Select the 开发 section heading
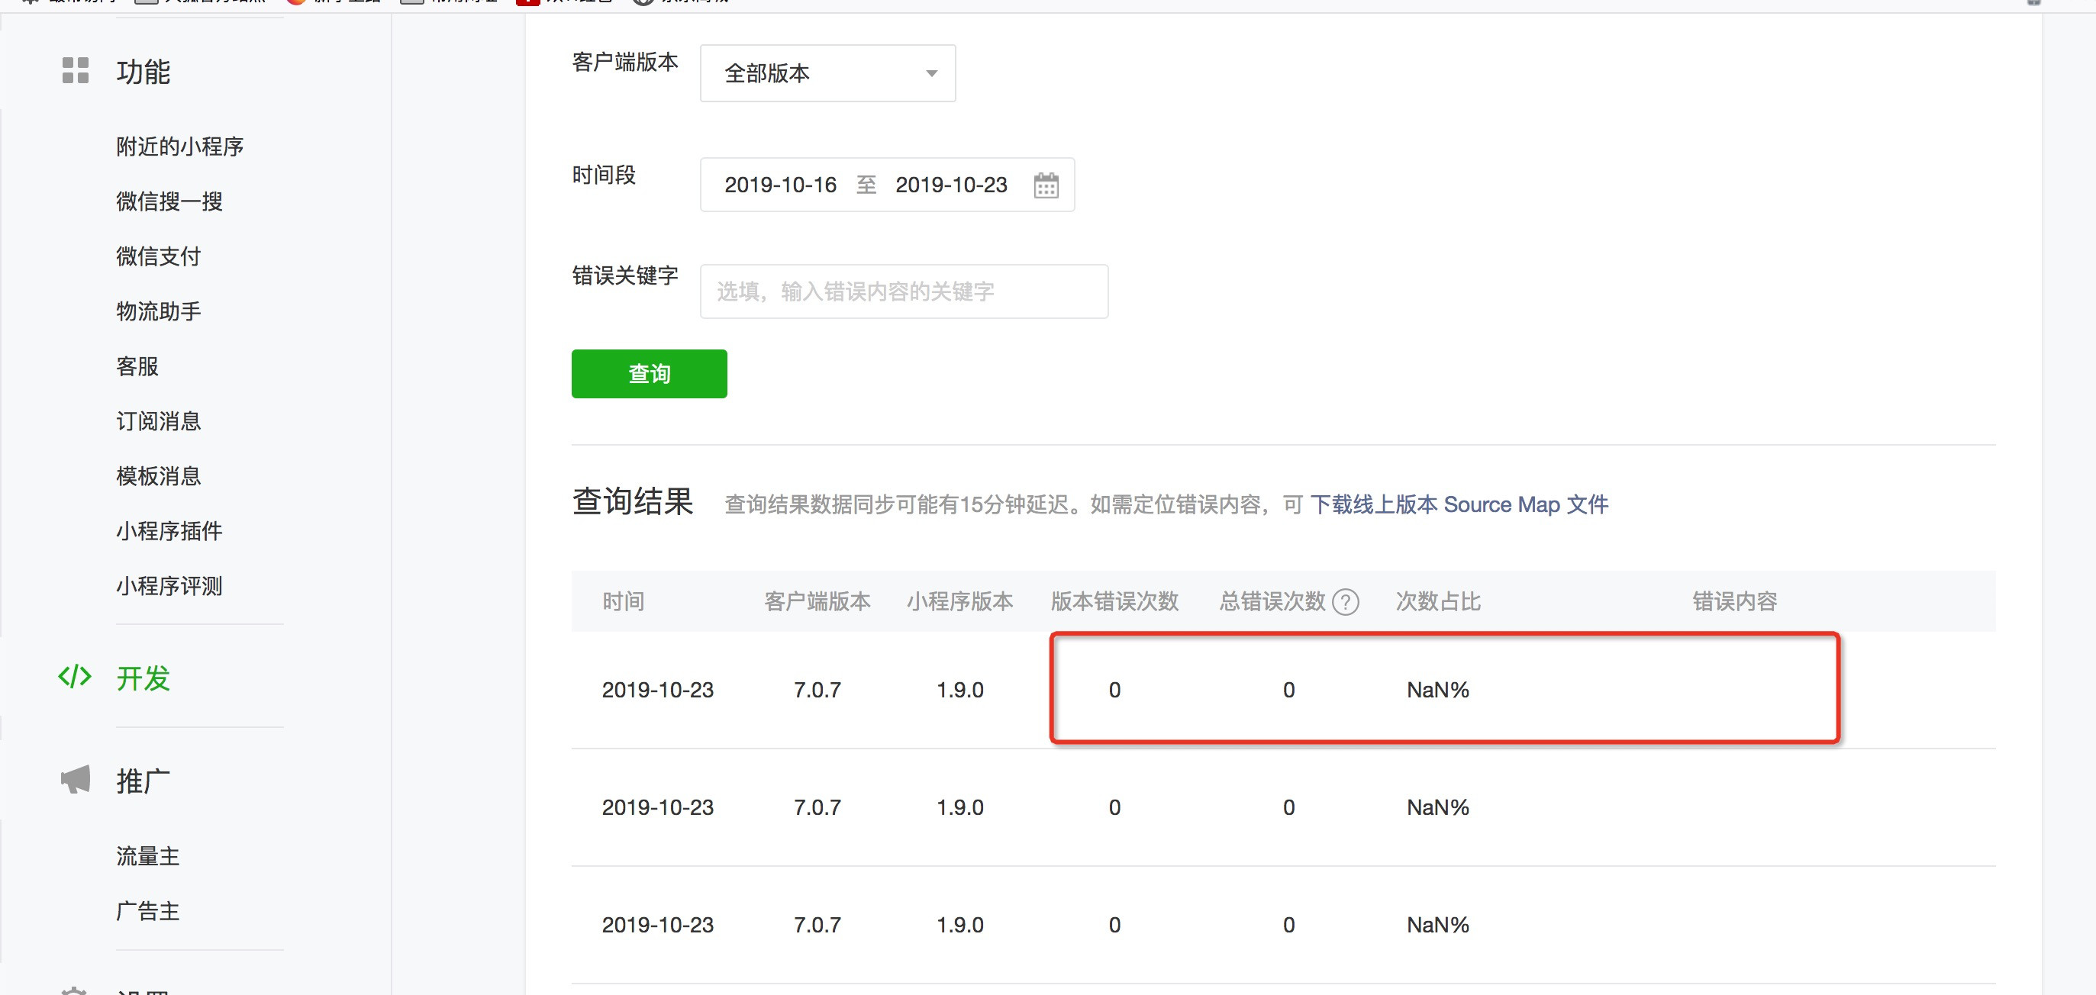2096x995 pixels. coord(143,678)
